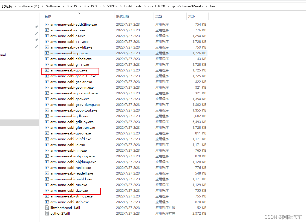Click 此电脑 in the address bar
The width and height of the screenshot is (306, 222).
click(7, 6)
